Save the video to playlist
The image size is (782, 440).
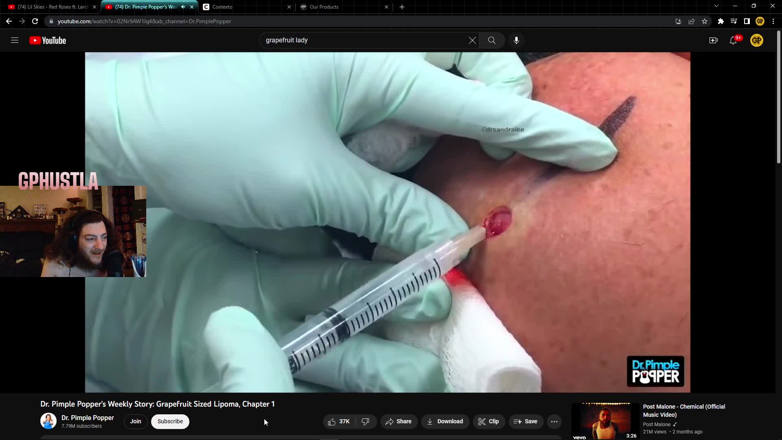click(x=525, y=421)
